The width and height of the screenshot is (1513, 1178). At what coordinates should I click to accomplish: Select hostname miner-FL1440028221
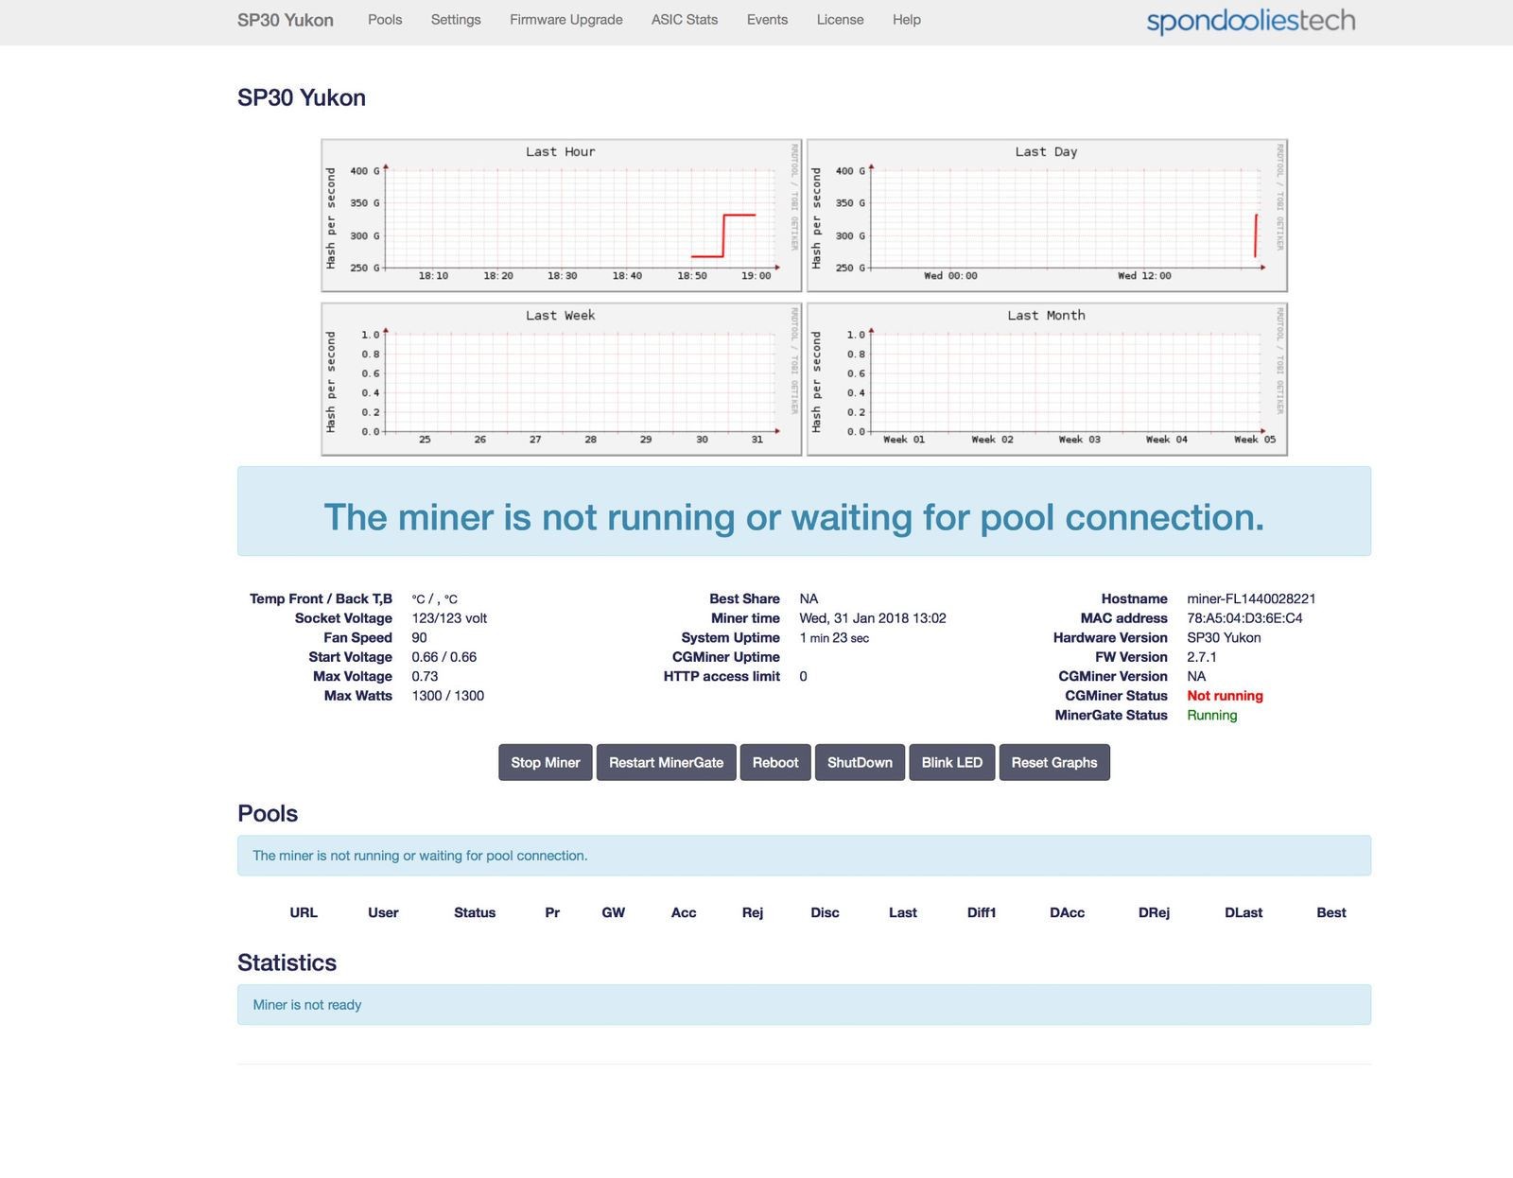(1251, 598)
